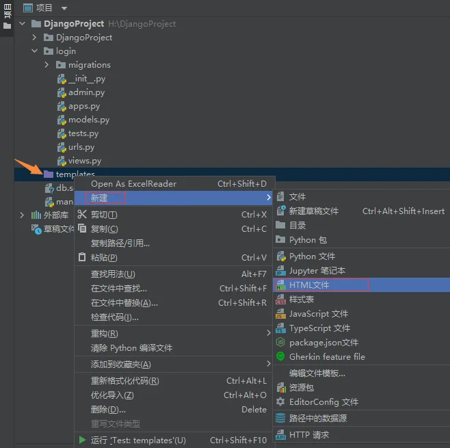Click the apps.py file icon
Viewport: 450px width, 448px height.
tap(62, 106)
